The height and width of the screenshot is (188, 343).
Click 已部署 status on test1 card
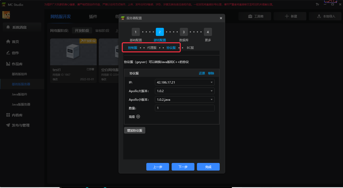(90, 69)
